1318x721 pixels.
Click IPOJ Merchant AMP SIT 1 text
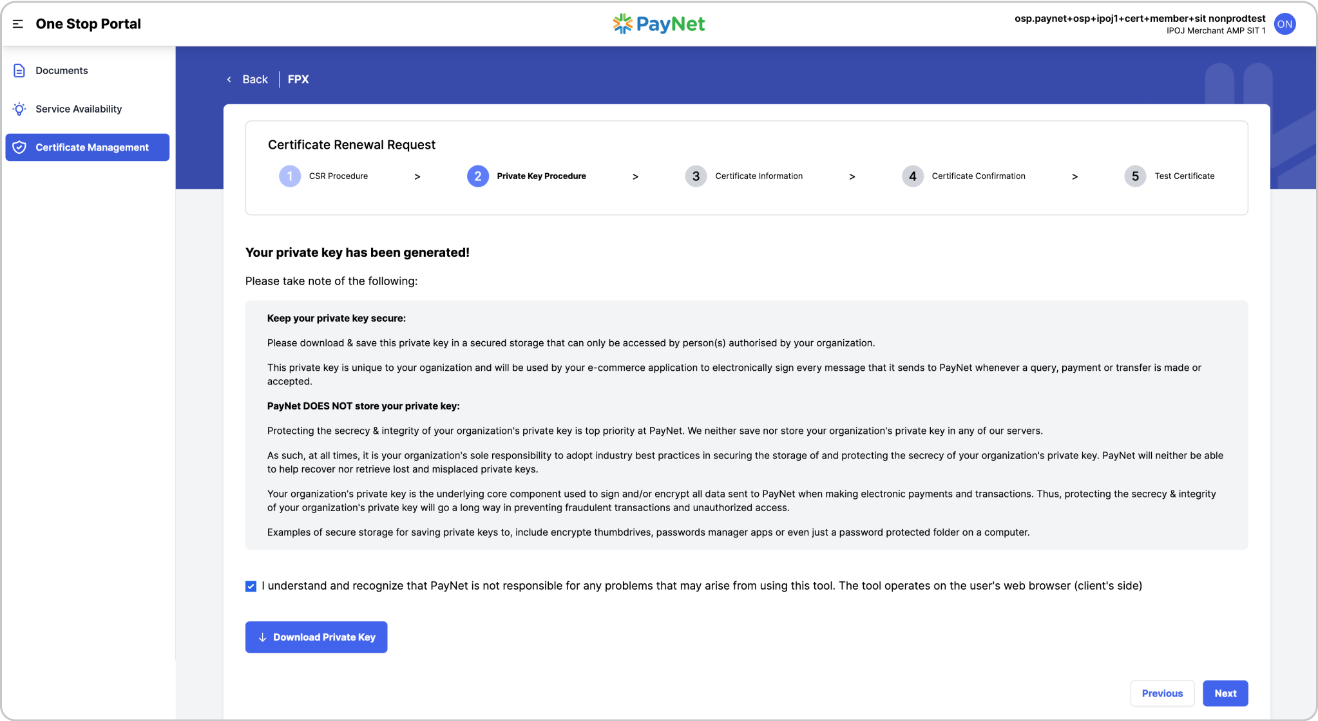point(1216,30)
